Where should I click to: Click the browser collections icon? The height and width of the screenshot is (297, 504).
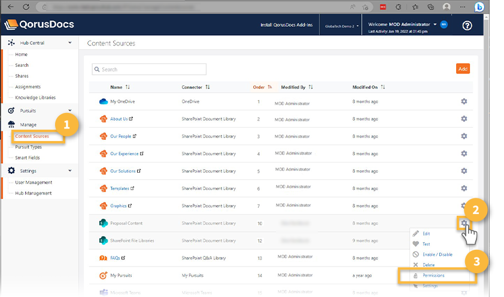[x=431, y=7]
